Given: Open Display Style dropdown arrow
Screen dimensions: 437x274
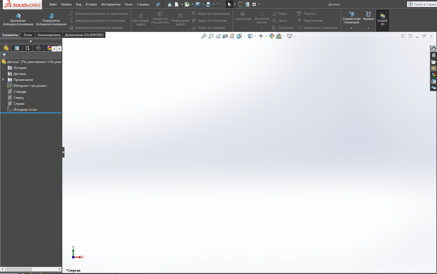Looking at the screenshot, I should point(255,36).
